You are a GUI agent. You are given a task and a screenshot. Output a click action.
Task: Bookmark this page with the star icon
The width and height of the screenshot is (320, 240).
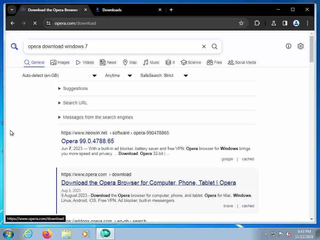coord(241,23)
